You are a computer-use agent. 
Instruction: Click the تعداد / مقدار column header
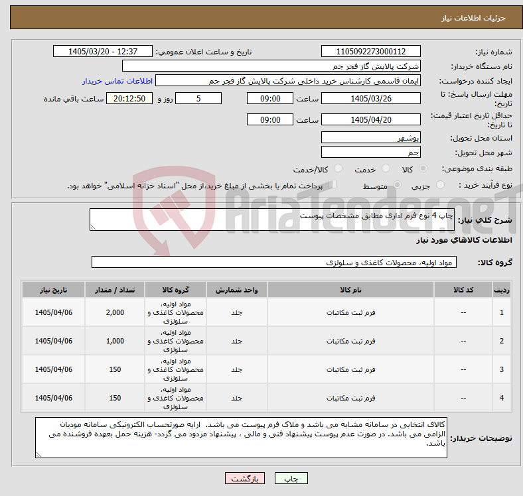(115, 290)
